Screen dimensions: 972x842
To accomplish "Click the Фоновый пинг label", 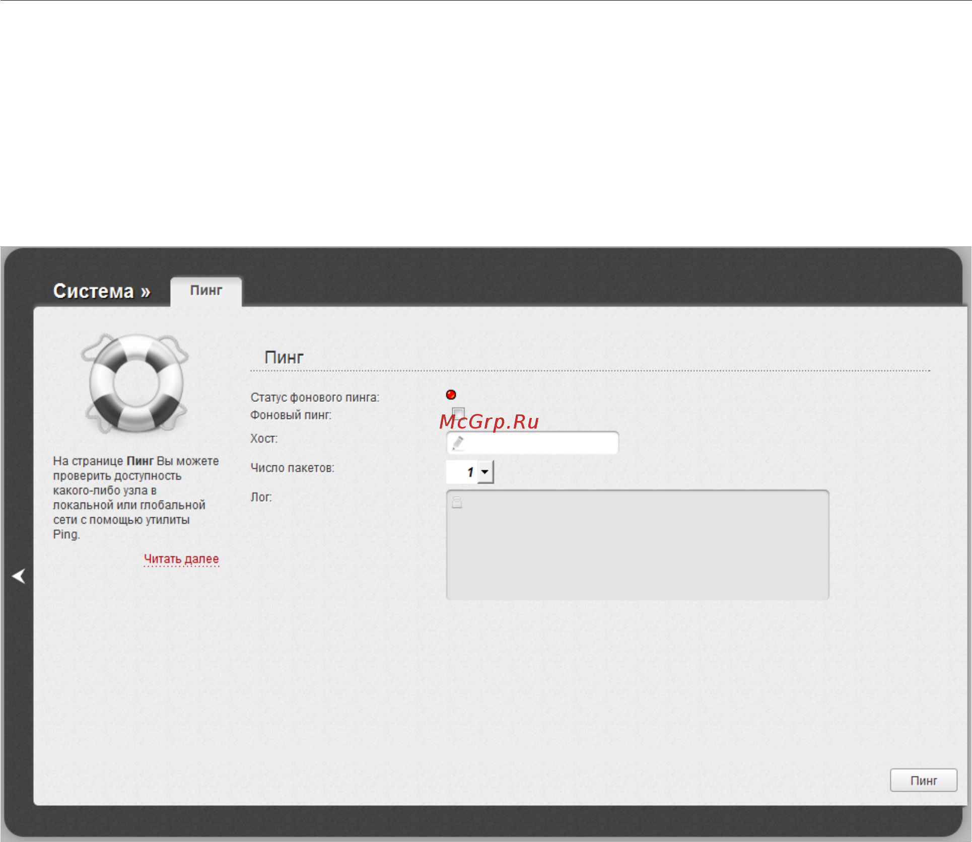I will (291, 415).
